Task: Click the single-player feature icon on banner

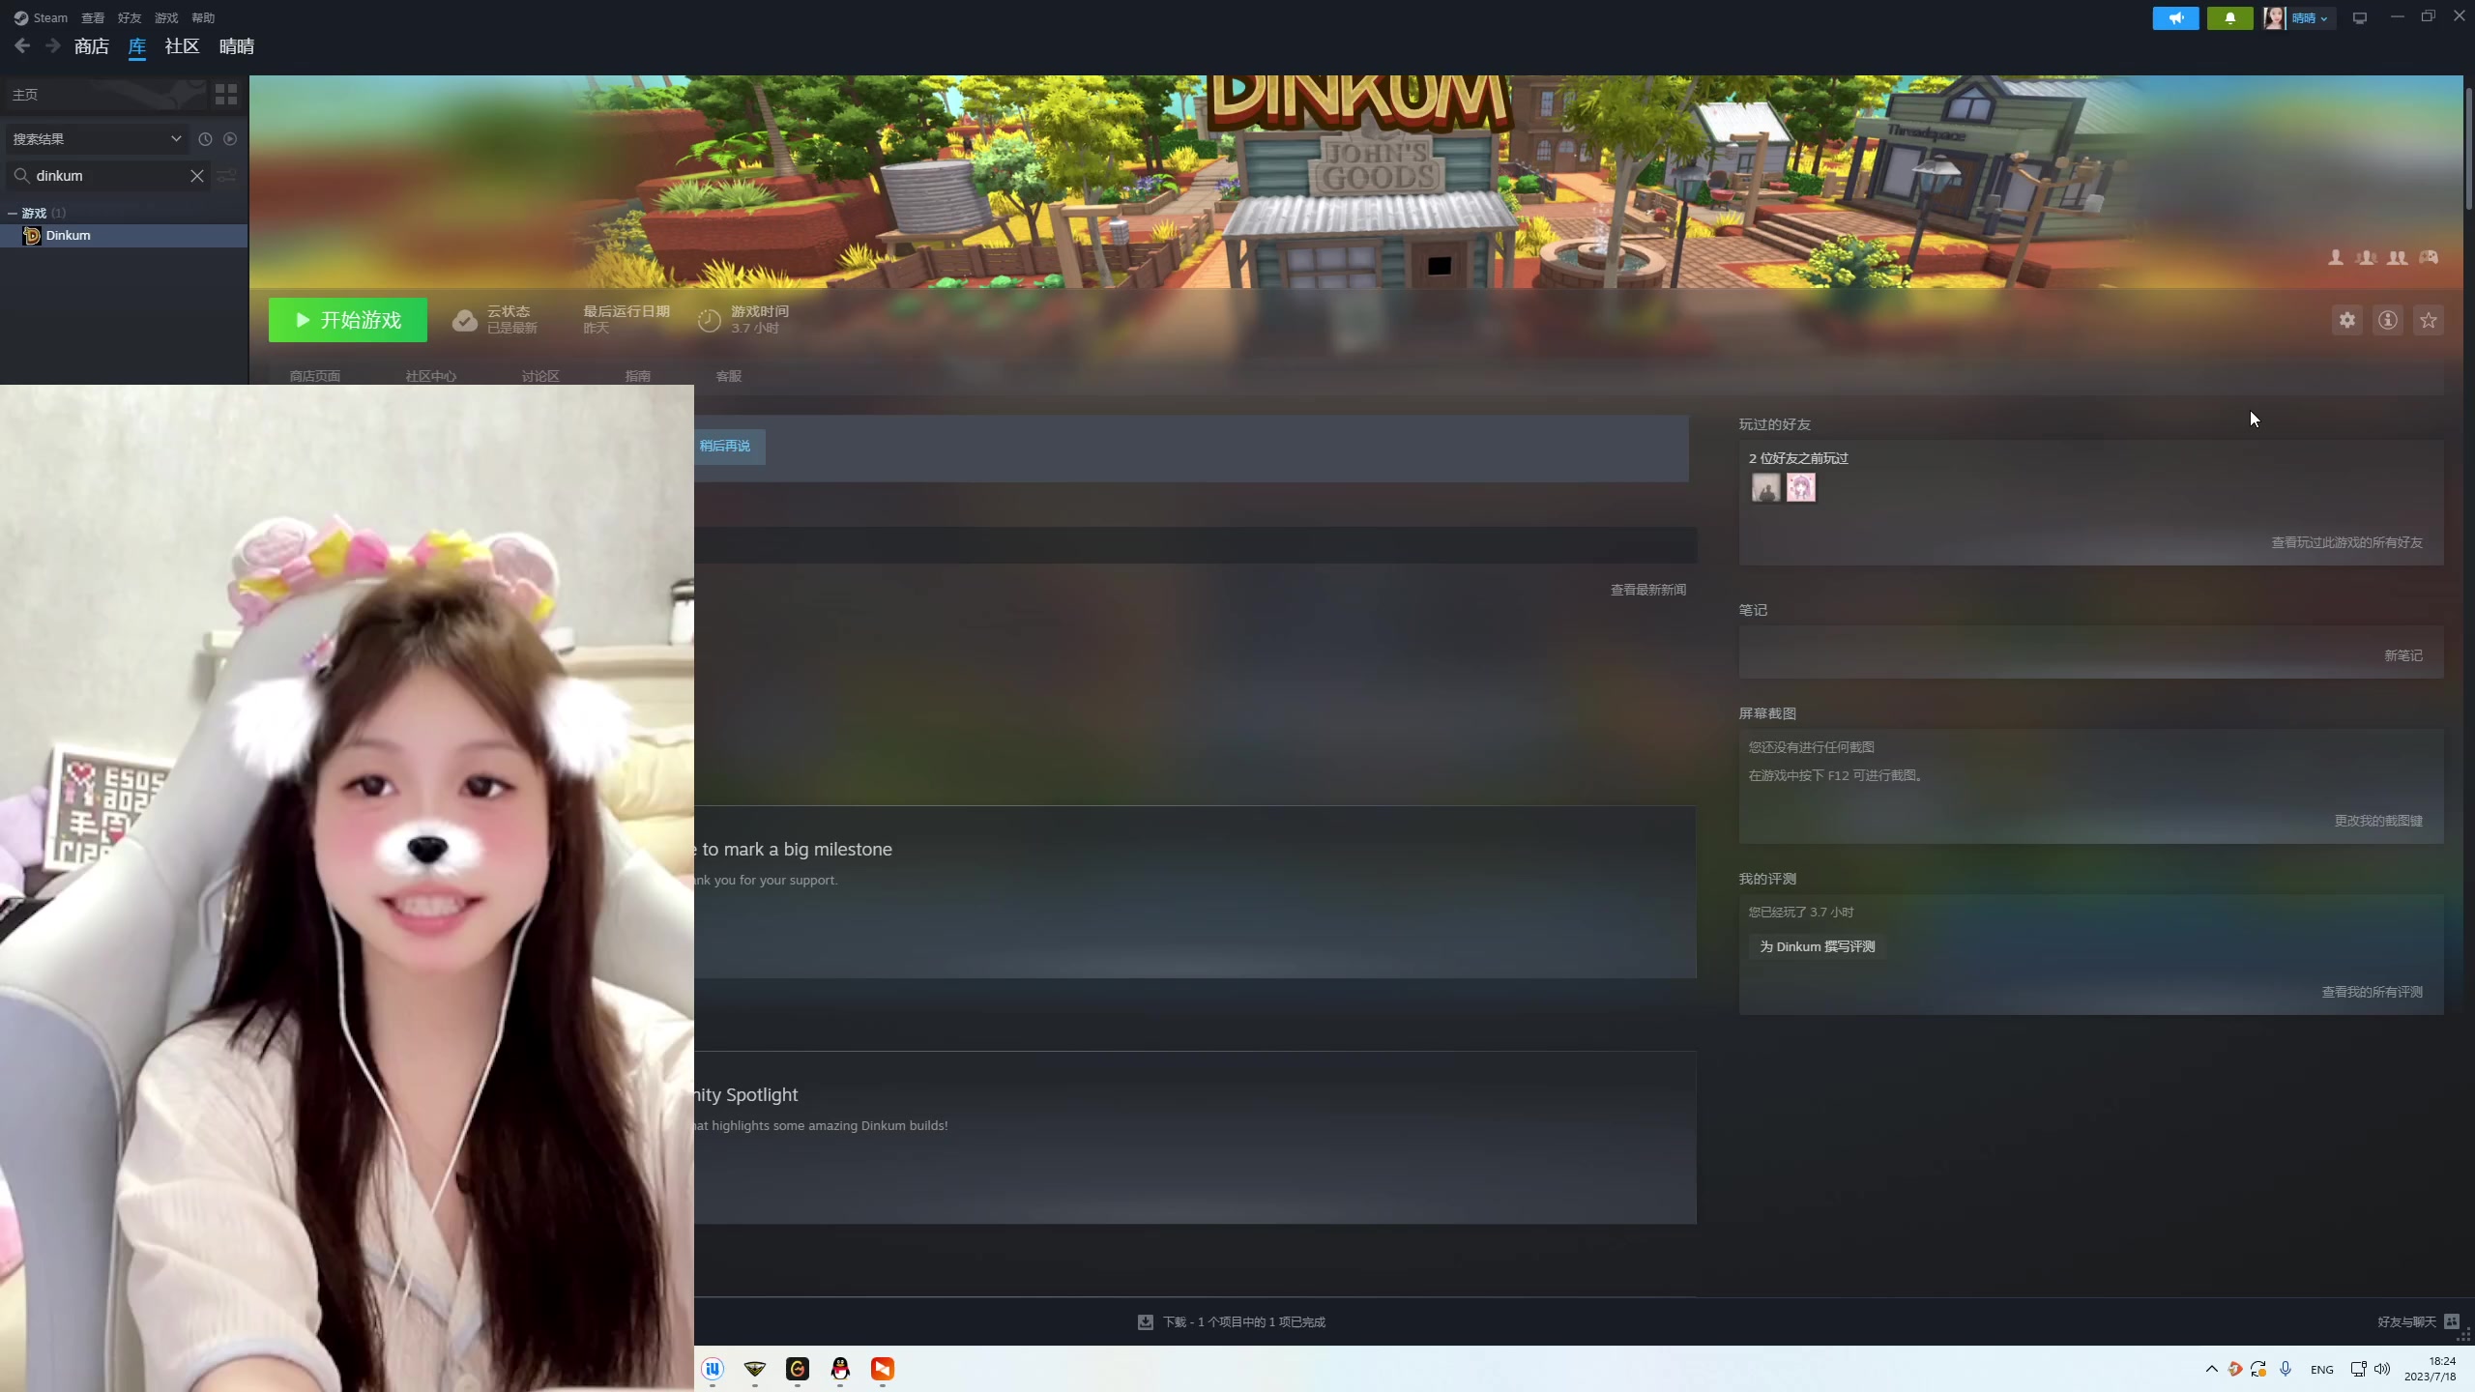Action: point(2336,257)
